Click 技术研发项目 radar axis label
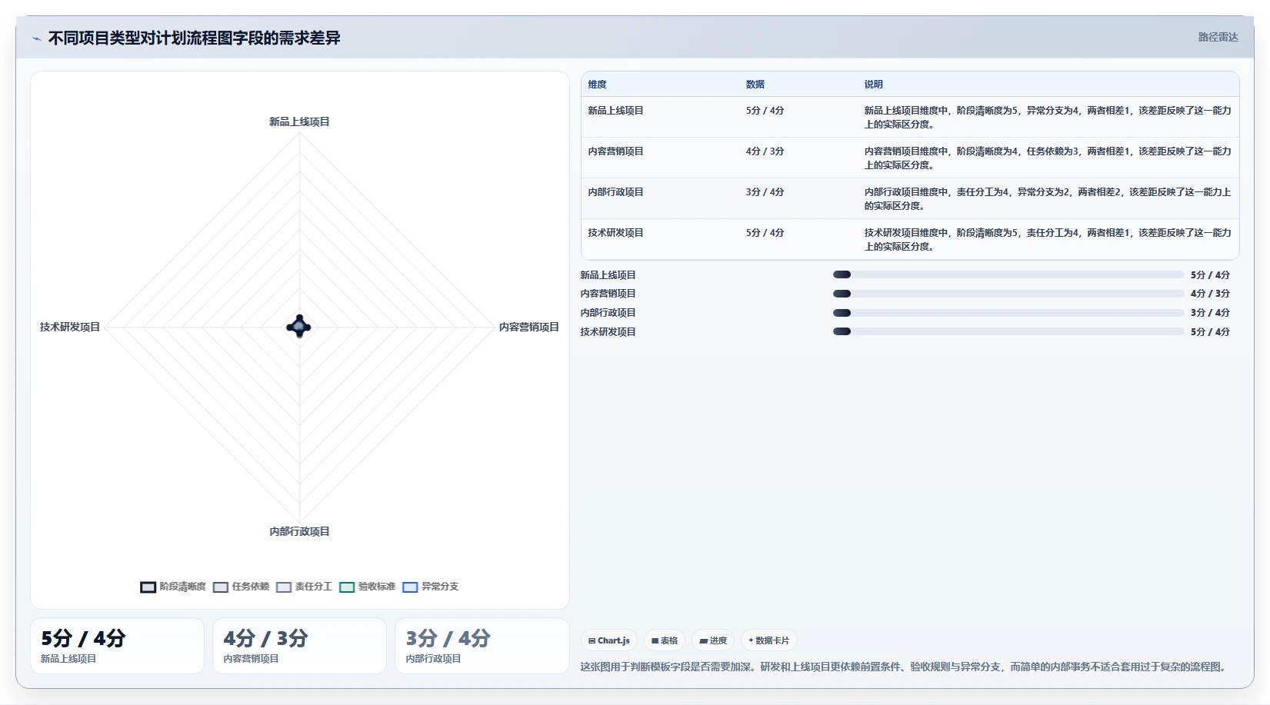The height and width of the screenshot is (705, 1270). (70, 327)
